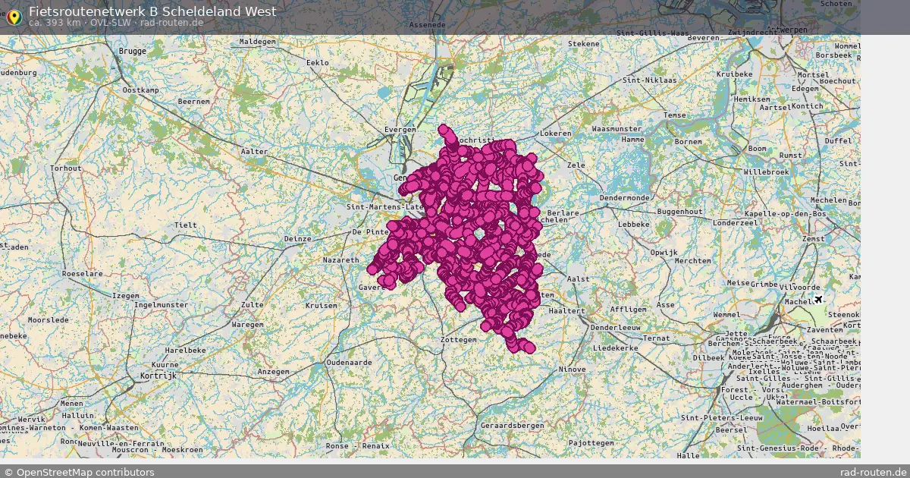Click the Liedekerke town label

pos(617,347)
